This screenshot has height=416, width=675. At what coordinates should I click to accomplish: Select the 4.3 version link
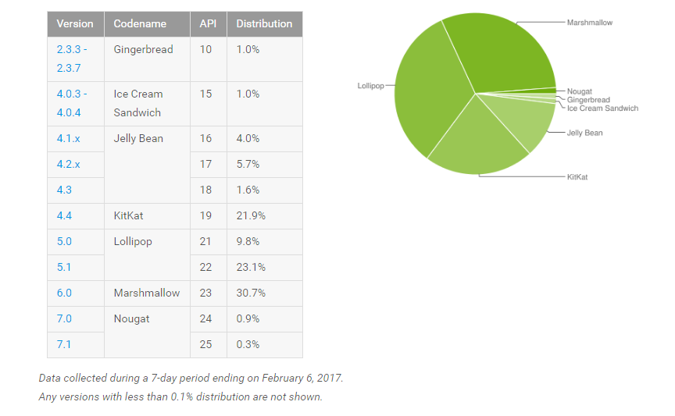[x=63, y=190]
